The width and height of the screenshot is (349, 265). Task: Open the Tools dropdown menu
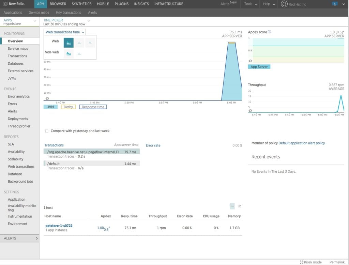point(250,4)
